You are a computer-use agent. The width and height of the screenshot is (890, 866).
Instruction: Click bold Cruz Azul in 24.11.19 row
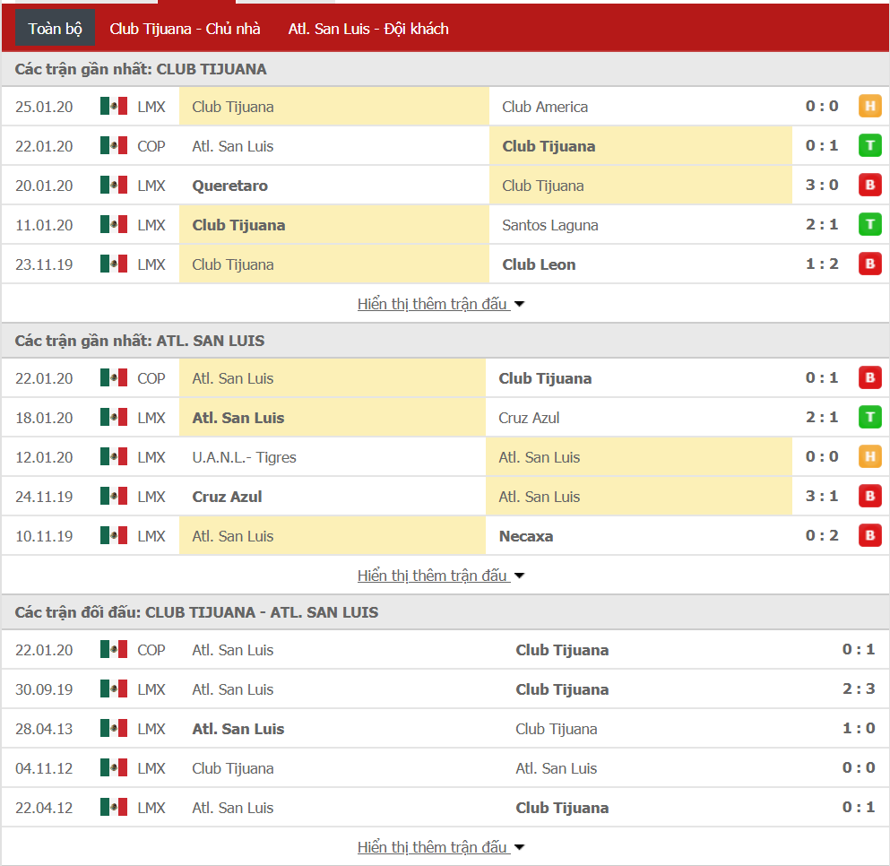[227, 497]
